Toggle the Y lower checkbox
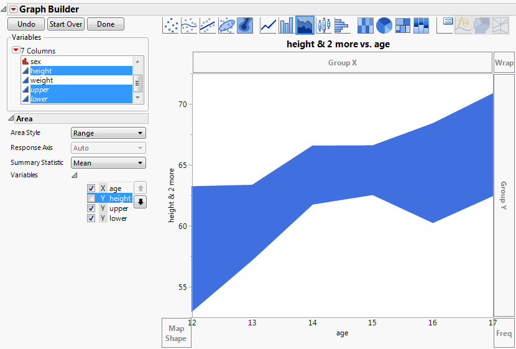This screenshot has width=516, height=349. click(91, 218)
